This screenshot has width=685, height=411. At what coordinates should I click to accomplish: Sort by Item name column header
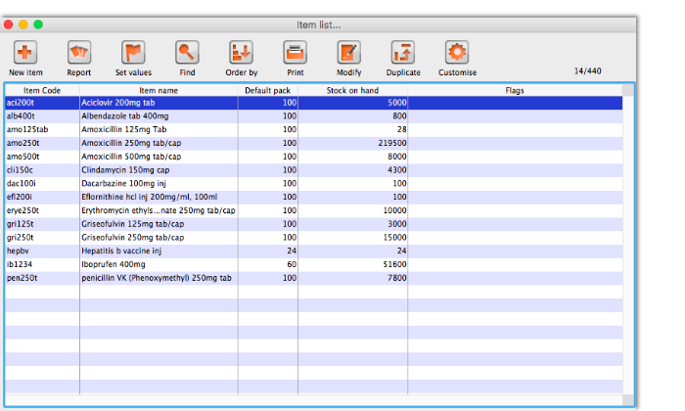pos(159,90)
